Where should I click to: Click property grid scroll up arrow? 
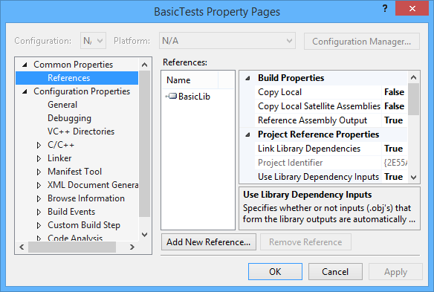coord(413,77)
